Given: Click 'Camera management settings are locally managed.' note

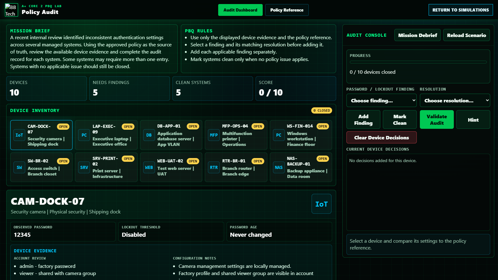Looking at the screenshot, I should tap(235, 266).
